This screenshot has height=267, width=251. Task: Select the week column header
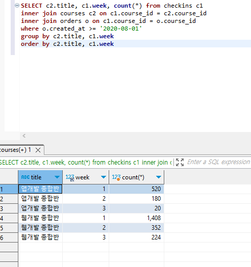(x=86, y=177)
